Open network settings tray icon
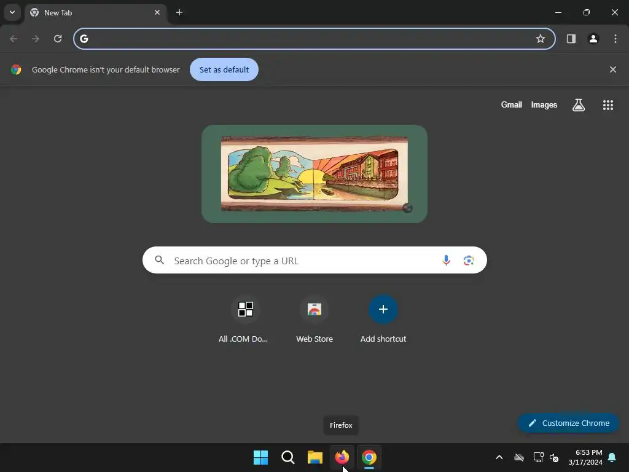 [x=538, y=457]
